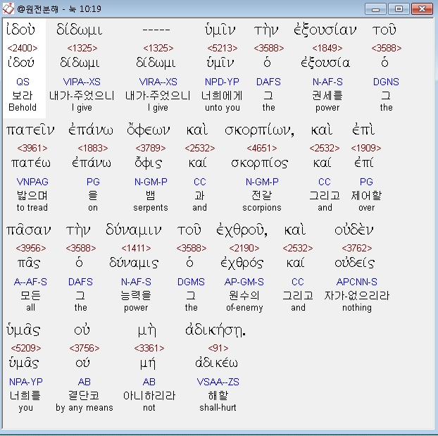Screen dimensions: 438x436
Task: Click the parsing code APCNN-S
Action: (357, 282)
